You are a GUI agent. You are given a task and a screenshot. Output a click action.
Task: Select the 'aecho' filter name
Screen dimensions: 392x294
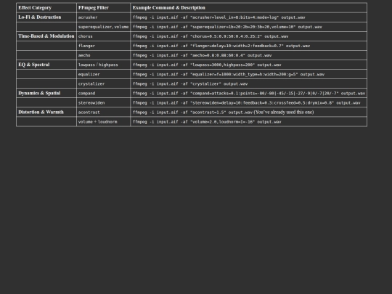[x=84, y=55]
